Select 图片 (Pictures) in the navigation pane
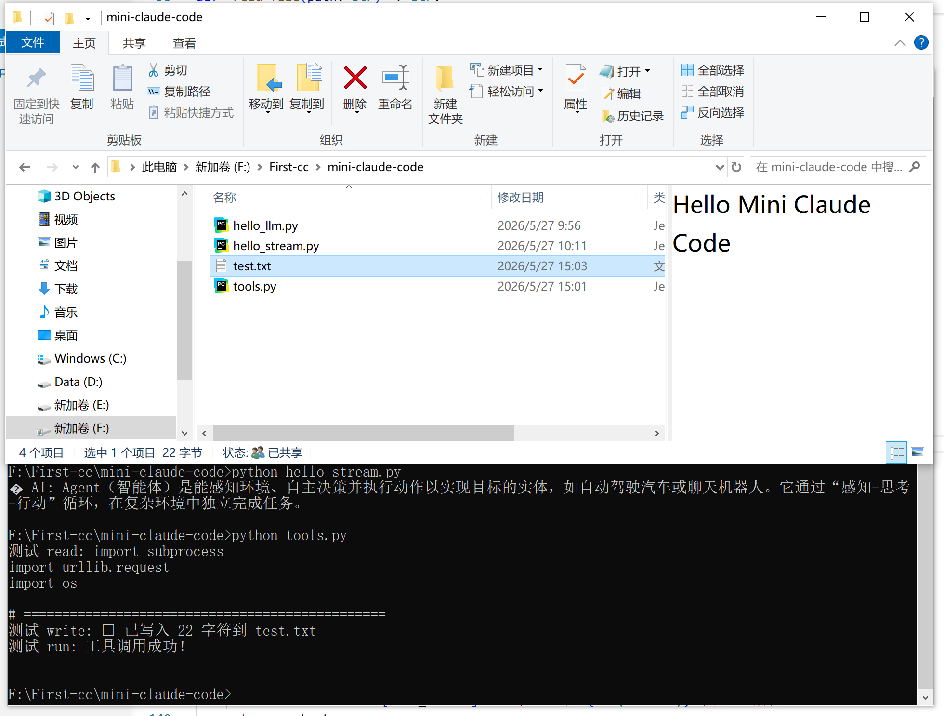Viewport: 944px width, 716px height. [58, 243]
